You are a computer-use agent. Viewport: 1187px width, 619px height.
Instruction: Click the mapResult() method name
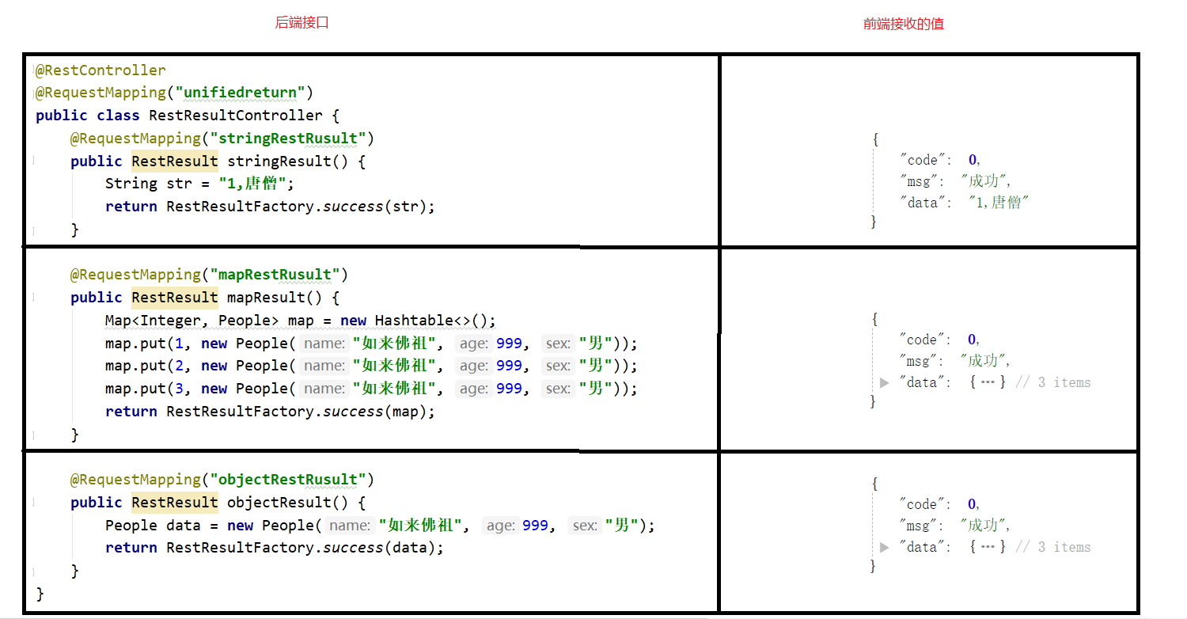[275, 298]
